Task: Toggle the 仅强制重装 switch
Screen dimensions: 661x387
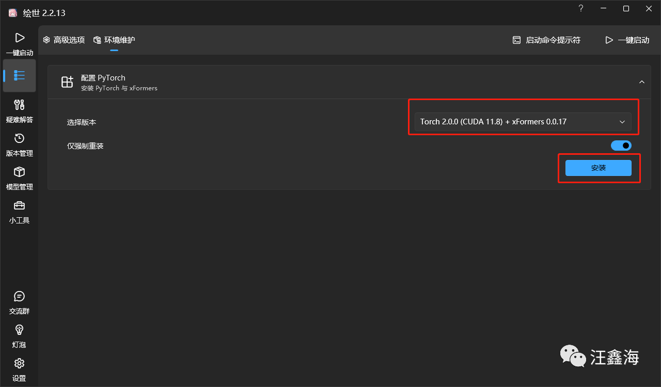Action: [621, 146]
